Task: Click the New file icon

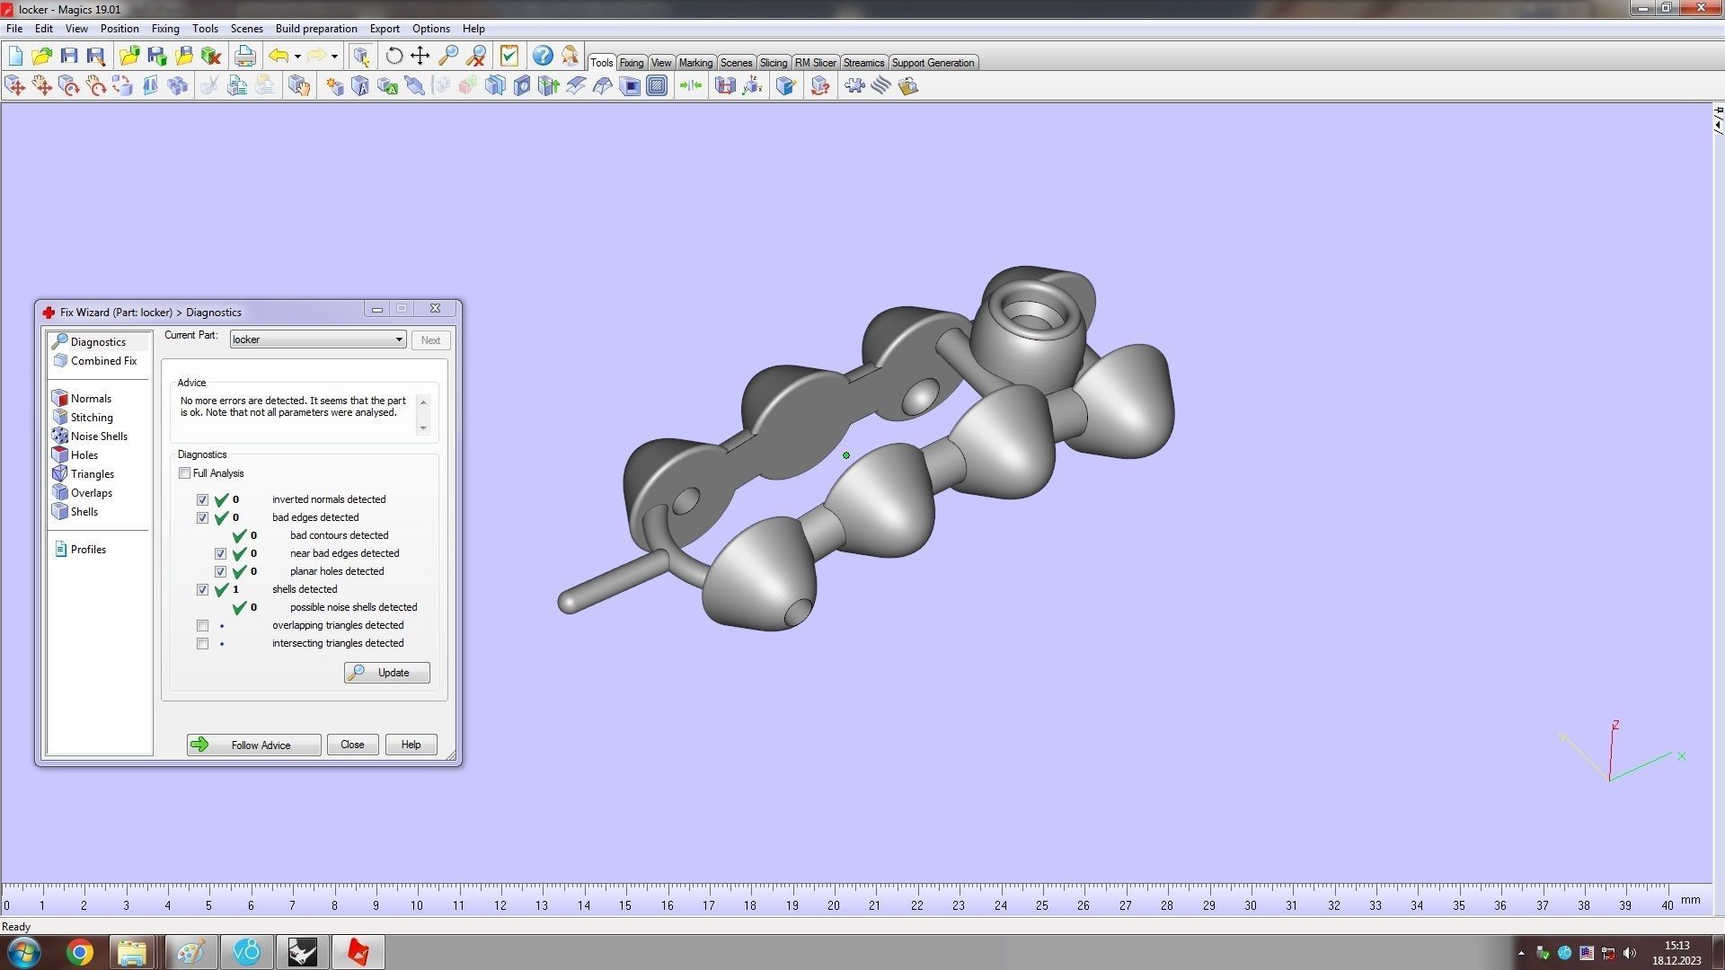Action: tap(15, 56)
